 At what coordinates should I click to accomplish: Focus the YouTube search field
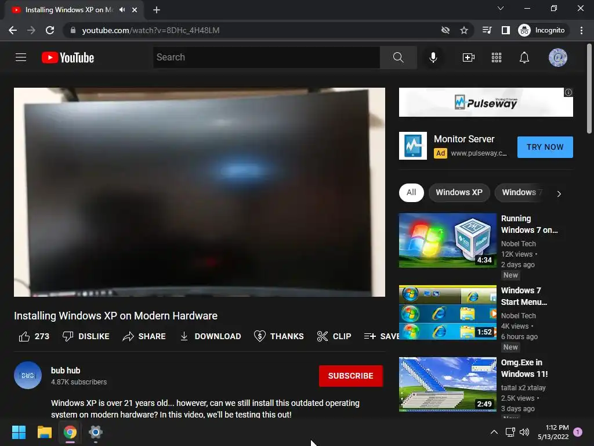(266, 57)
